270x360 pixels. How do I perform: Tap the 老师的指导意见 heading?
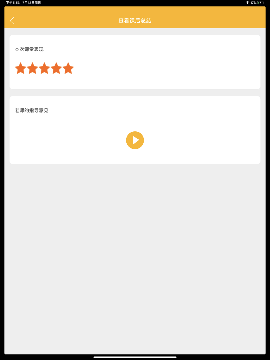tap(31, 110)
